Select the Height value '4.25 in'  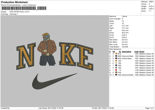click(x=151, y=6)
